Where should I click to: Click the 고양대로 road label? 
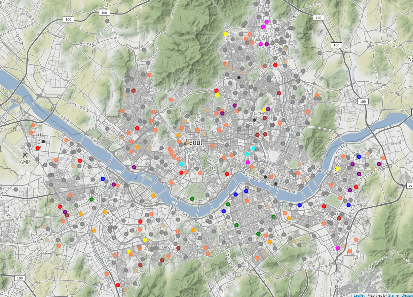(x=87, y=44)
